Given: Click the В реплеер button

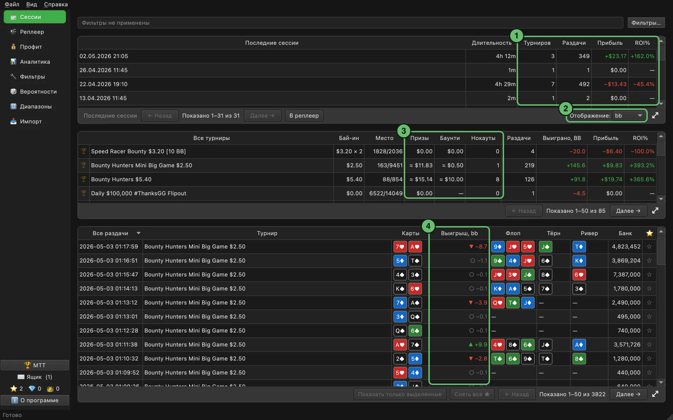Looking at the screenshot, I should point(304,115).
